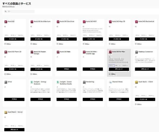Screen dimensions: 159x132
Task: Click the AutoCAD MEP product icon
Action: (84, 22)
